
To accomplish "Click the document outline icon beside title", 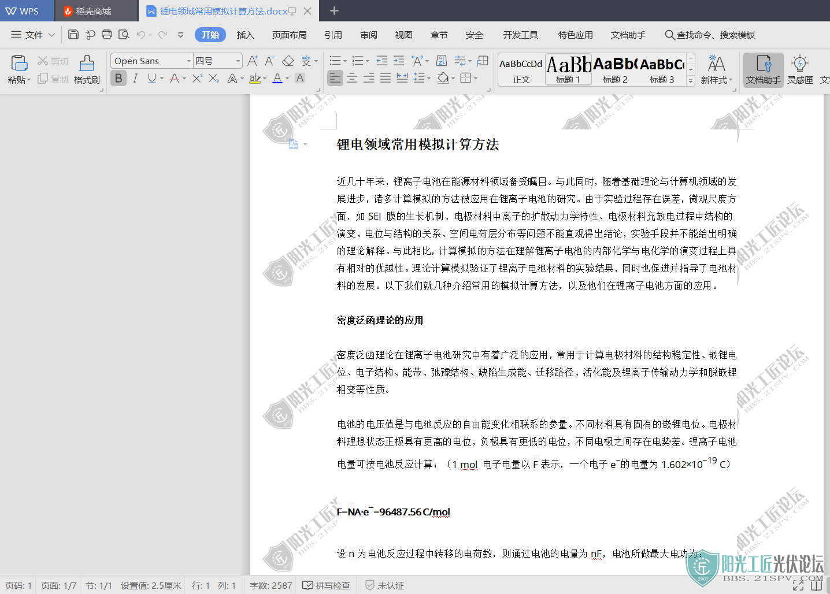I will click(294, 144).
